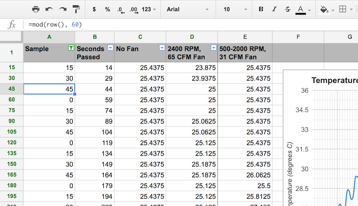Open the text color dropdown arrow
Screen dimensions: 358x206
coord(309,10)
